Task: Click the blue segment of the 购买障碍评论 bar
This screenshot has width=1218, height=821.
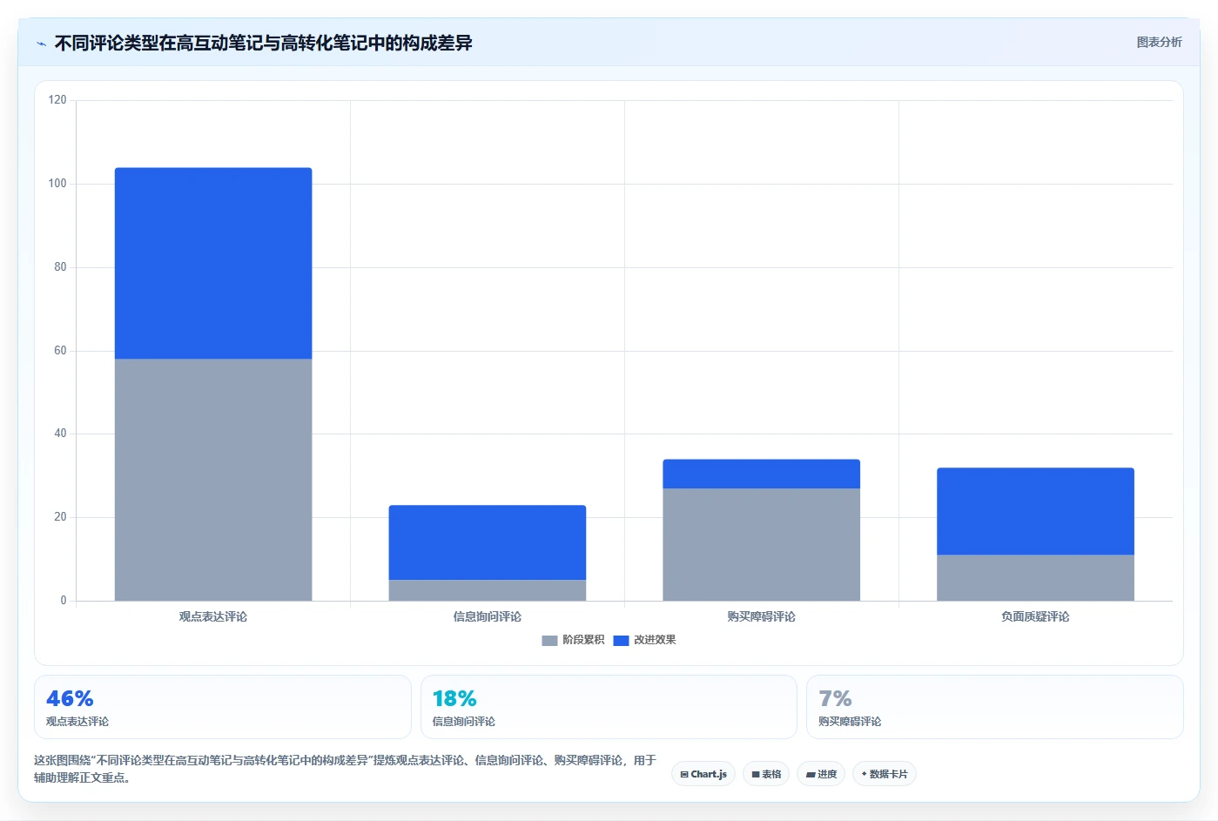Action: pos(762,474)
